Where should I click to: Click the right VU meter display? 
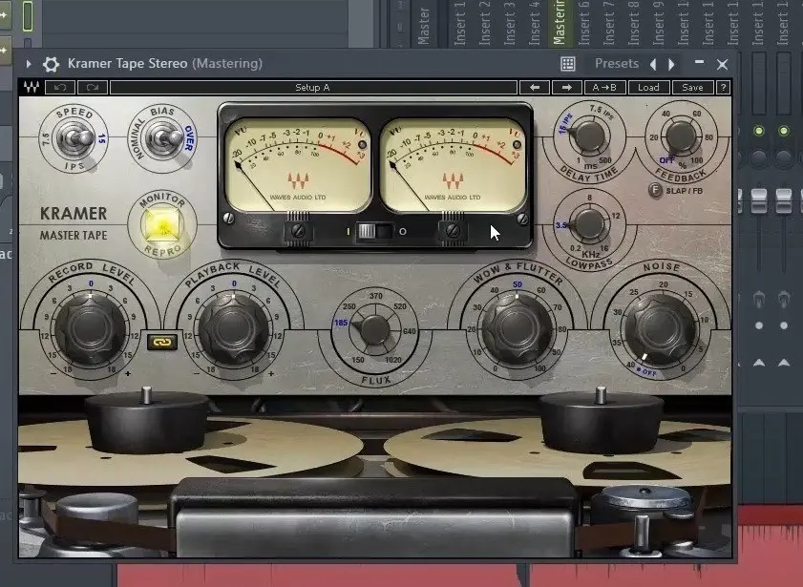(x=453, y=165)
